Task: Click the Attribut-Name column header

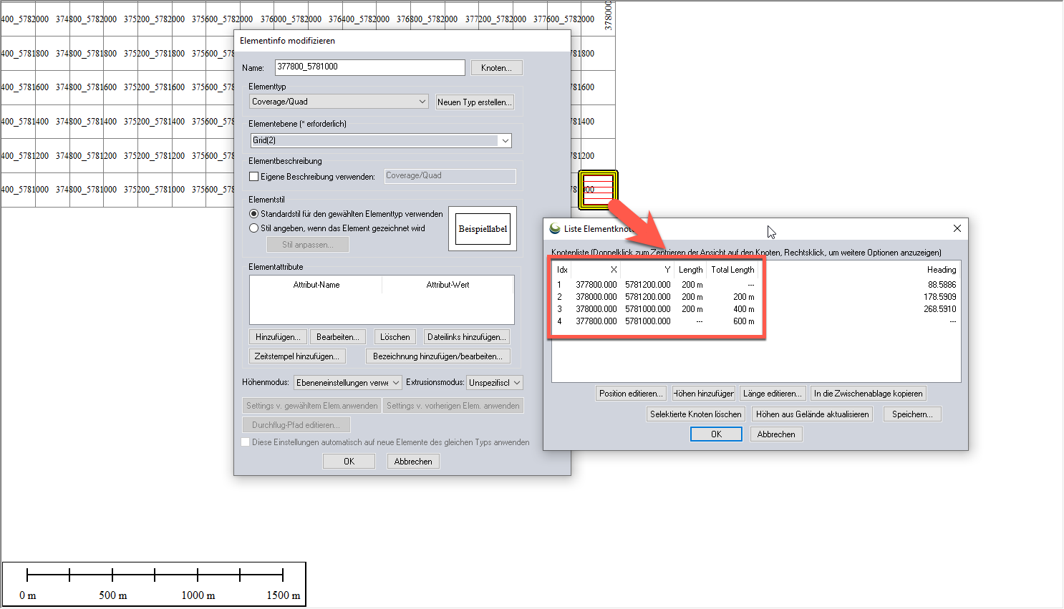Action: (316, 285)
